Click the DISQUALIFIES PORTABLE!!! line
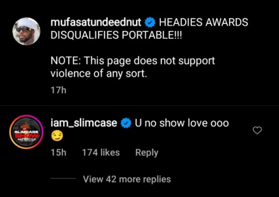Viewport: 279px width, 197px height. coord(116,35)
